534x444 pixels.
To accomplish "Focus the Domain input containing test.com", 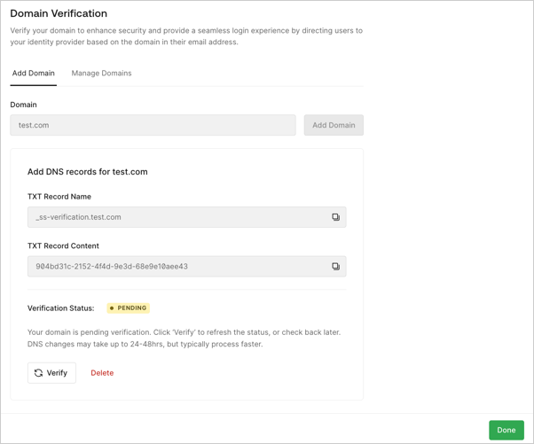I will click(153, 125).
